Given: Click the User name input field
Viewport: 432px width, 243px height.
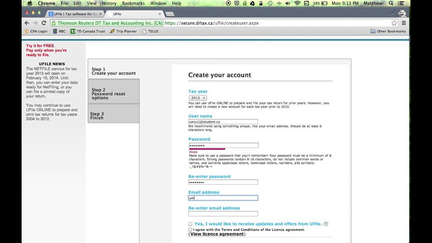Looking at the screenshot, I should 223,122.
